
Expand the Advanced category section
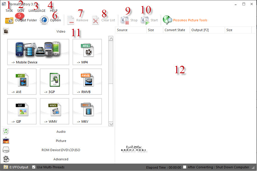pos(61,159)
